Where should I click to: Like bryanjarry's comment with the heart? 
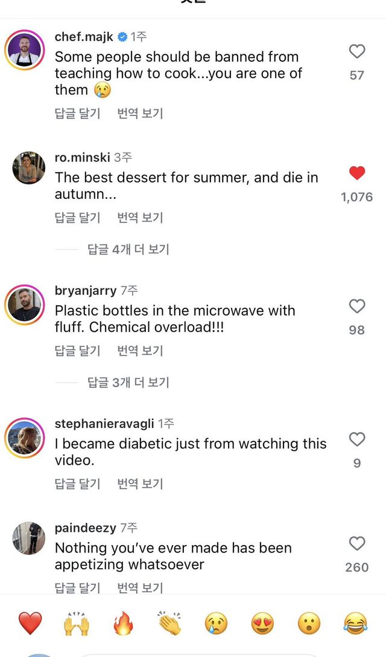[x=357, y=306]
